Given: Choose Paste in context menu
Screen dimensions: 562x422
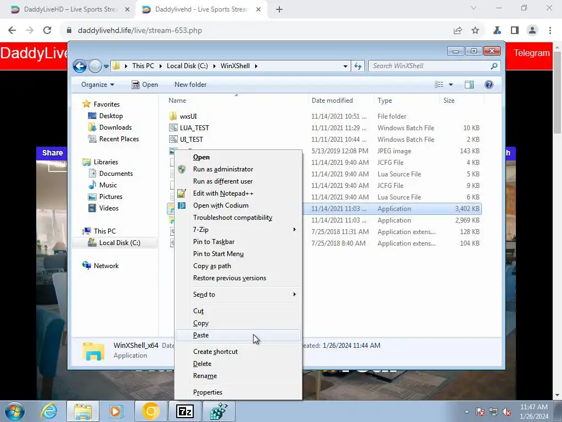Looking at the screenshot, I should [x=238, y=335].
